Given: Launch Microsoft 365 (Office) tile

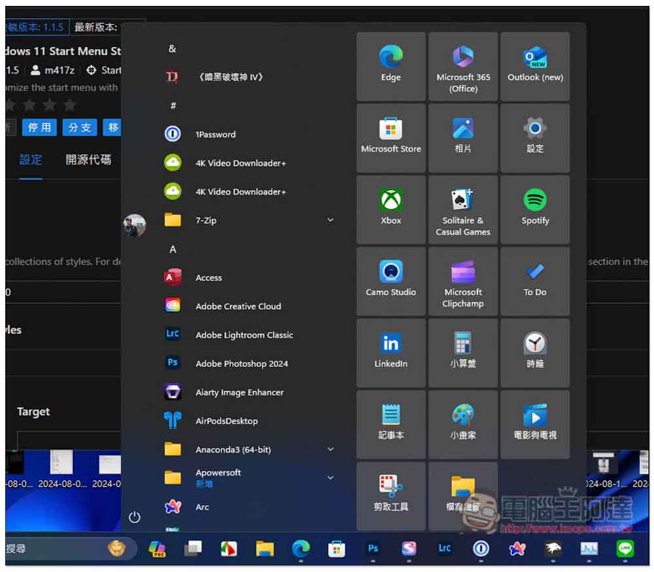Looking at the screenshot, I should click(x=463, y=67).
